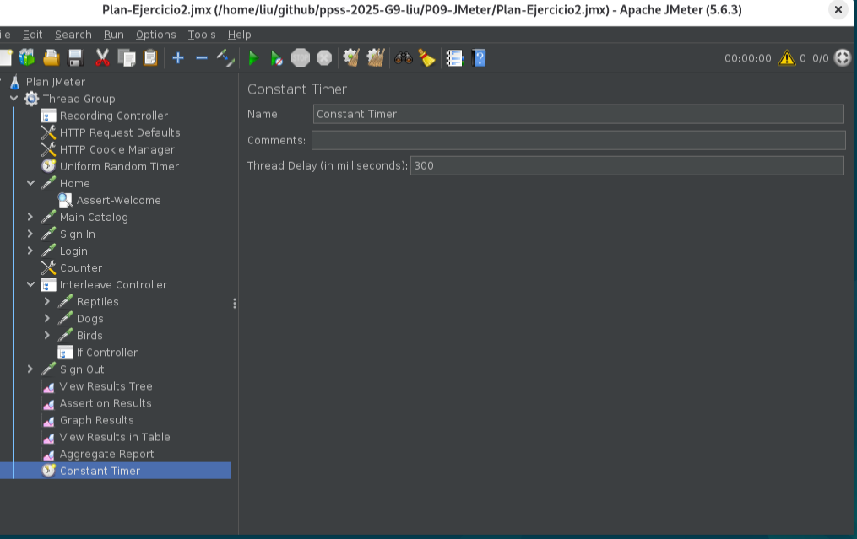Select the Constant Timer tree row
This screenshot has width=857, height=539.
click(116, 471)
